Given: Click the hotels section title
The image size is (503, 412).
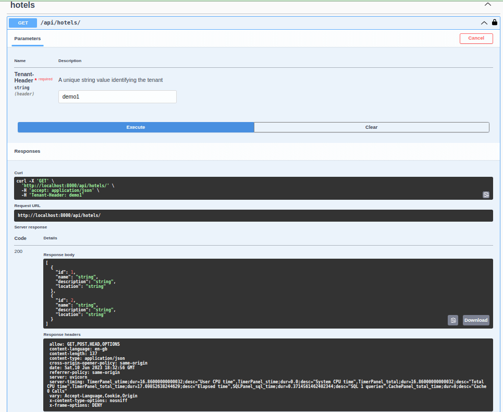Looking at the screenshot, I should pyautogui.click(x=22, y=5).
